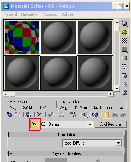Viewport: 131px width, 162px height.
Task: Click the Diffuse Color gray swatch
Action: click(x=56, y=160)
